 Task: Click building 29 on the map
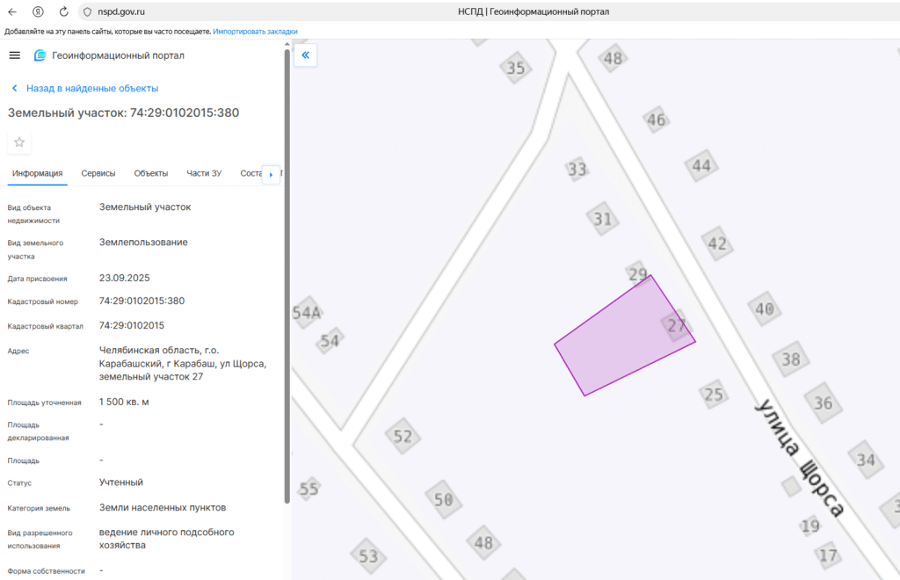click(637, 273)
